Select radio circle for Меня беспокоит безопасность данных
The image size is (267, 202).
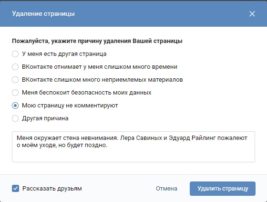[x=15, y=93]
